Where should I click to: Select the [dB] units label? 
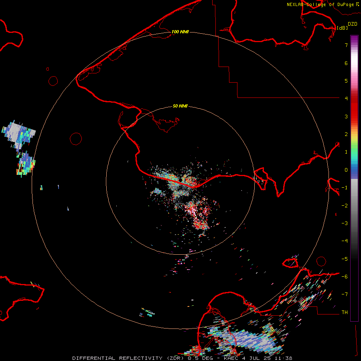tap(342, 28)
